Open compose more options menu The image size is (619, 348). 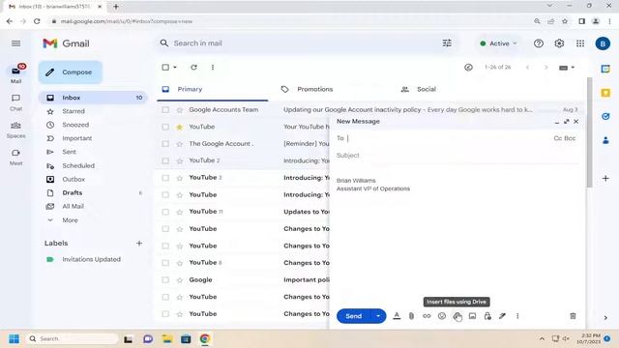pos(517,316)
